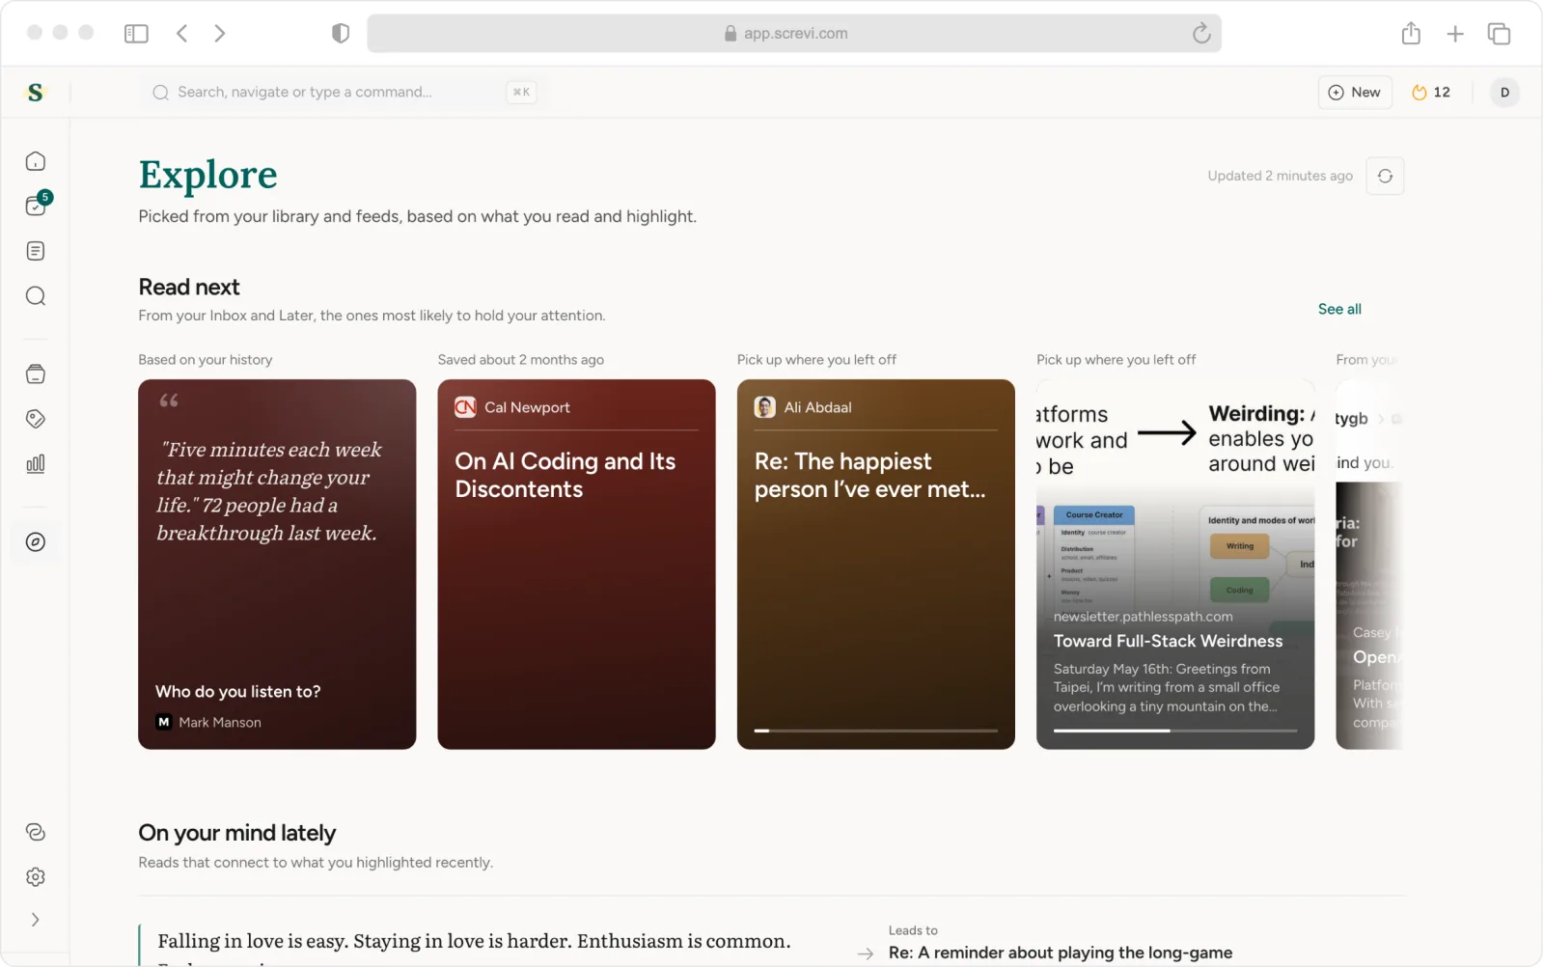Open the partially visible OpenAI card
Image resolution: width=1544 pixels, height=967 pixels.
pyautogui.click(x=1368, y=564)
